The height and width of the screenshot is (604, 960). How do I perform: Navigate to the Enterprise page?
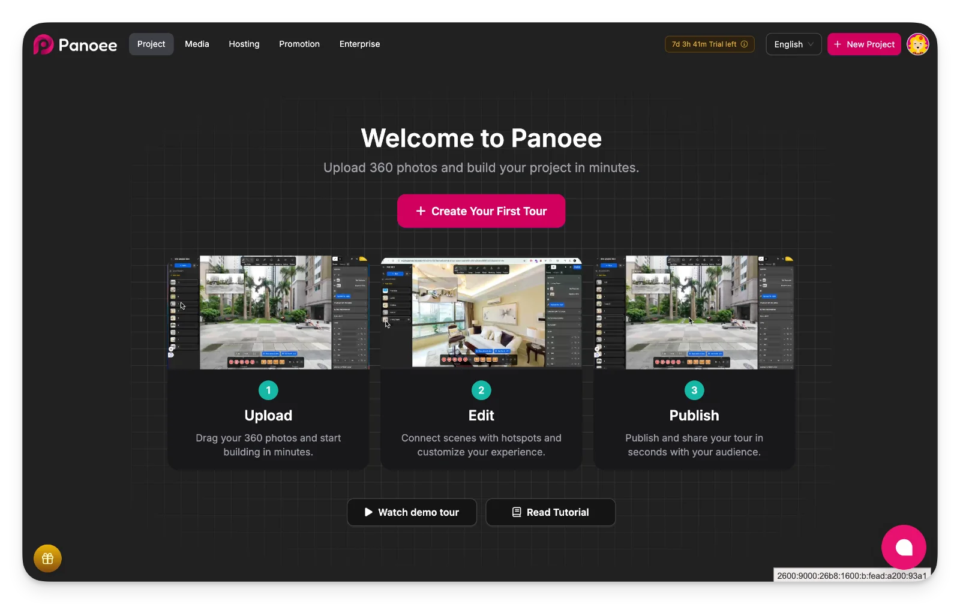pos(359,44)
